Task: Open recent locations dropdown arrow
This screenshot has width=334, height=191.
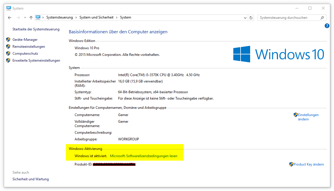Action: tap(25, 18)
